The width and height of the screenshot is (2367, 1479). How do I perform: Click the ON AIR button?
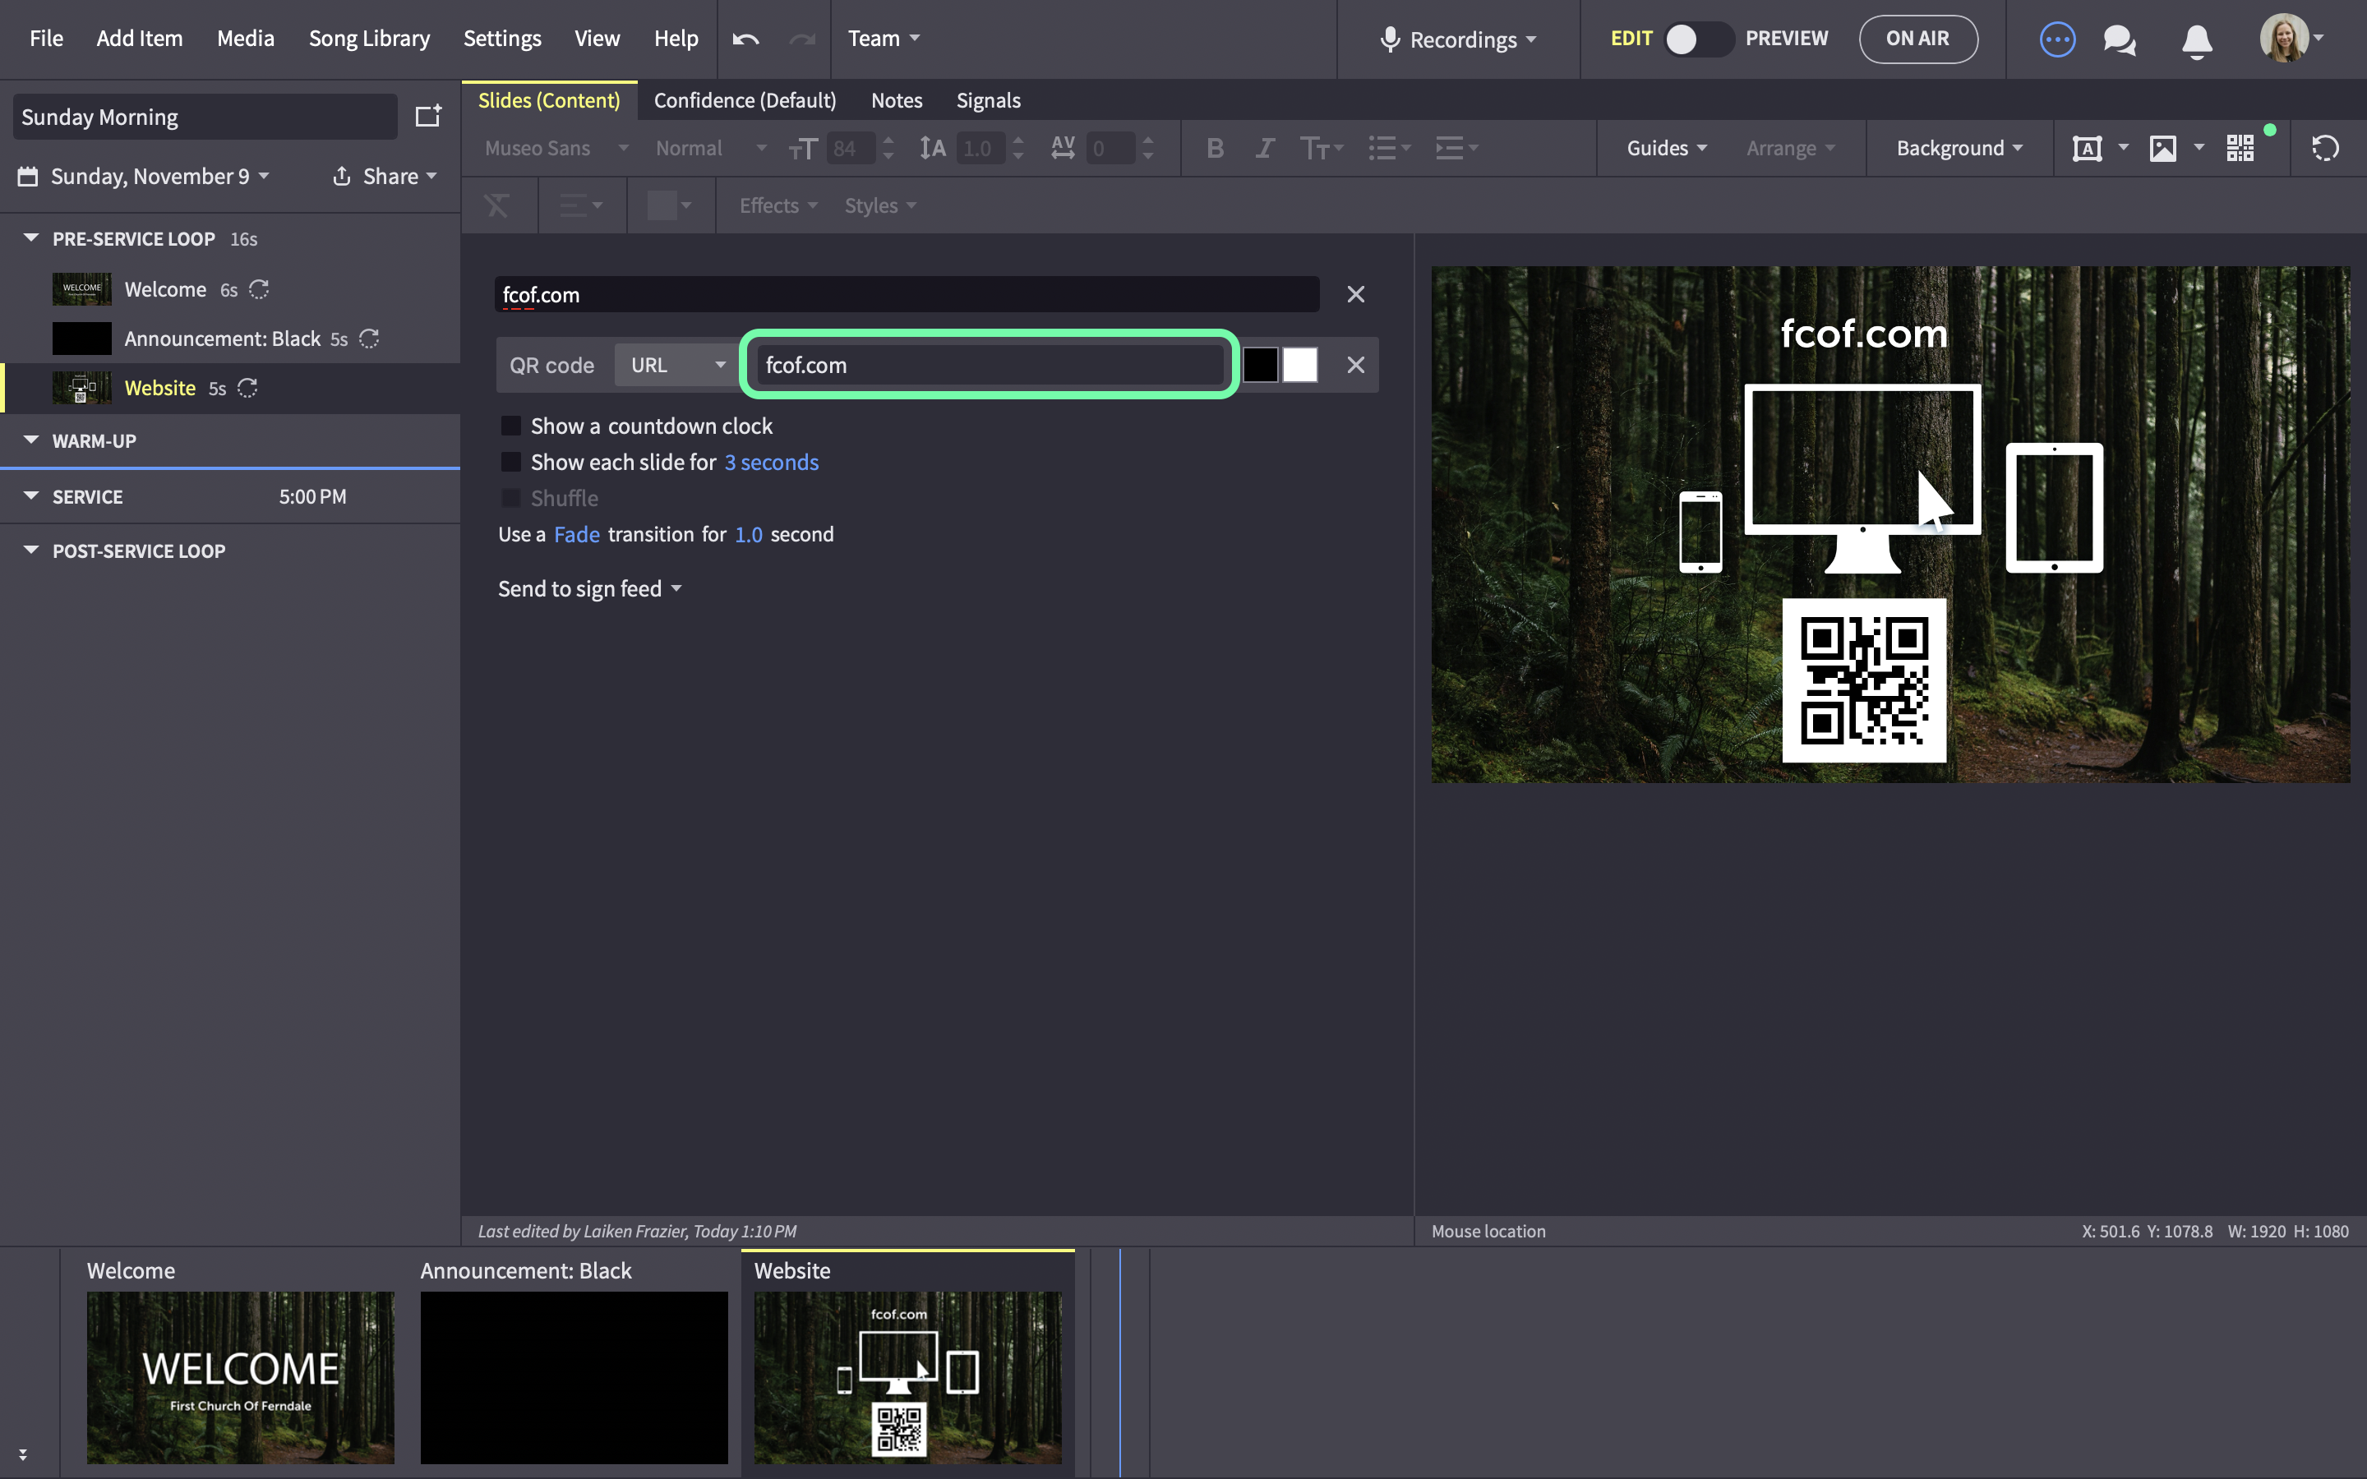pos(1917,39)
